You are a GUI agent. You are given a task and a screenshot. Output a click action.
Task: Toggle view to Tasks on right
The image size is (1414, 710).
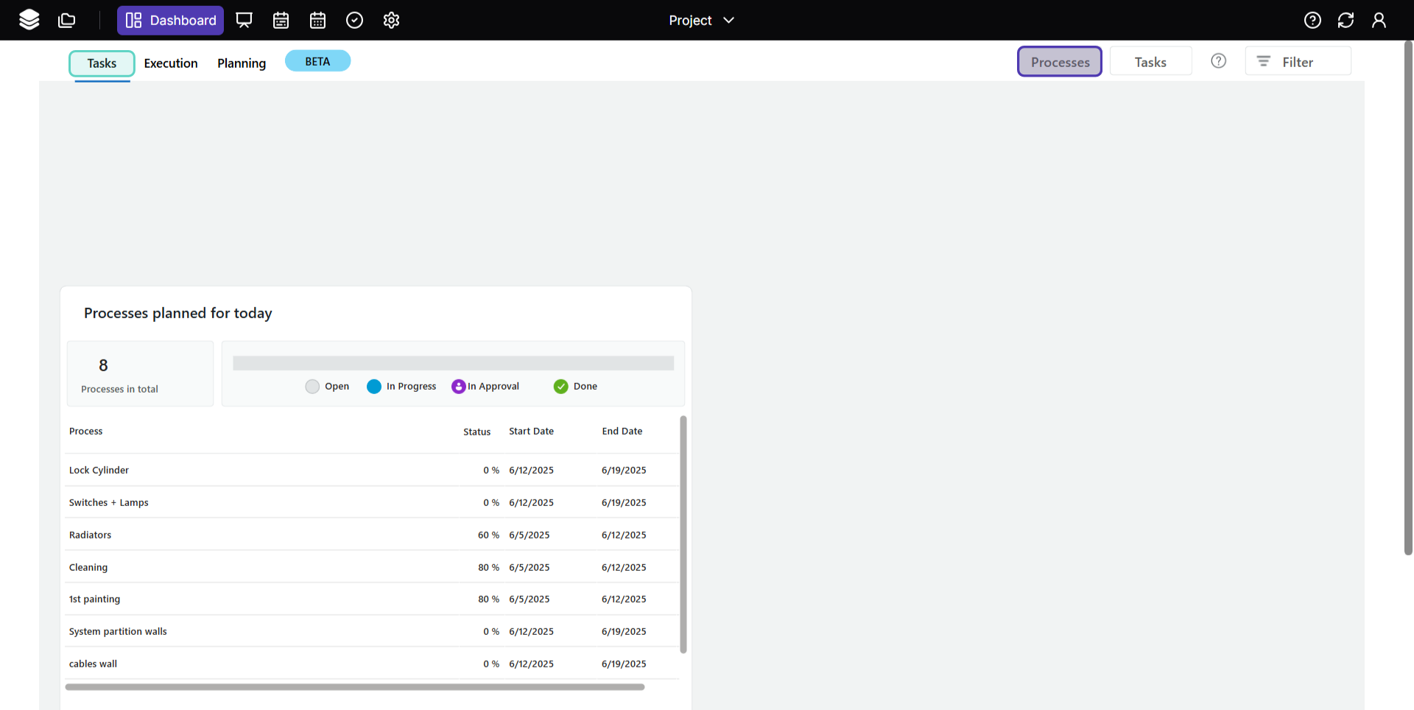tap(1150, 62)
